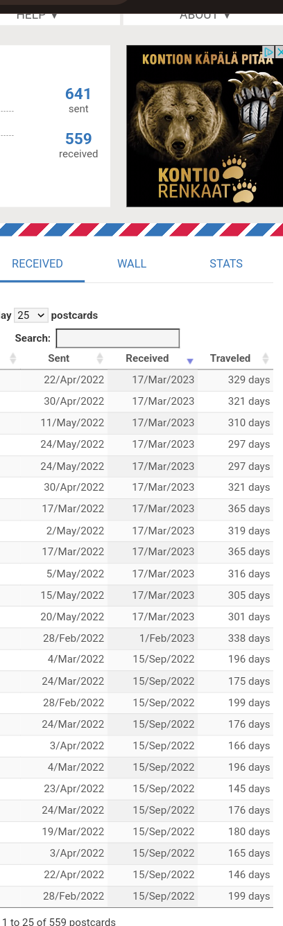The width and height of the screenshot is (283, 926).
Task: Click the Sent column header
Action: point(59,358)
